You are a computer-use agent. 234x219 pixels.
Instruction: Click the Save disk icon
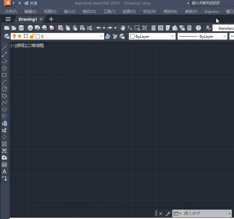(x=21, y=28)
